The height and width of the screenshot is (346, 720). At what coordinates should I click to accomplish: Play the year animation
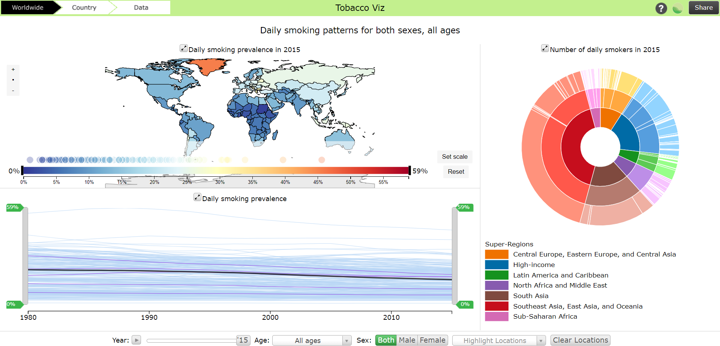(136, 340)
